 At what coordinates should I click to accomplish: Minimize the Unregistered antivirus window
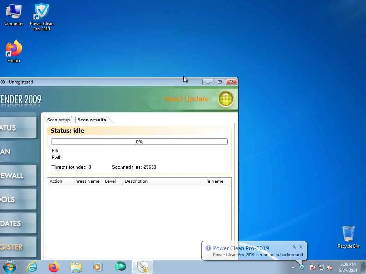point(208,82)
